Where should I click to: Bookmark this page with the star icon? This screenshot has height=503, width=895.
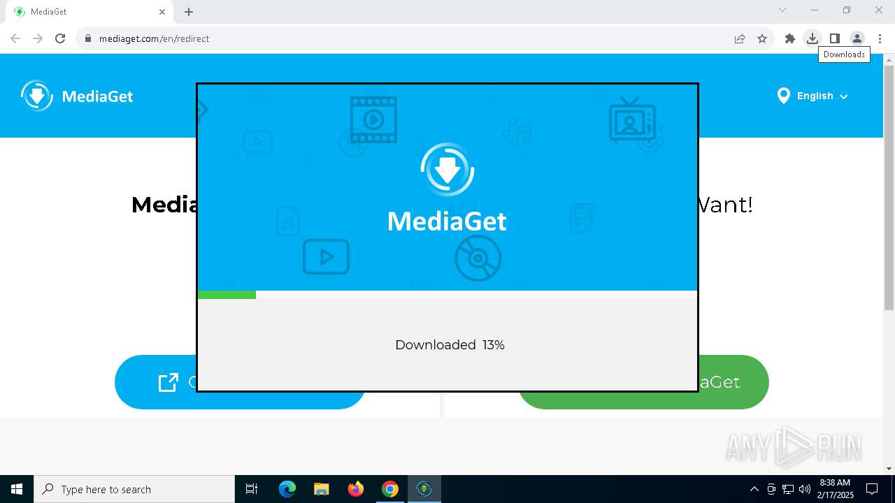[762, 38]
